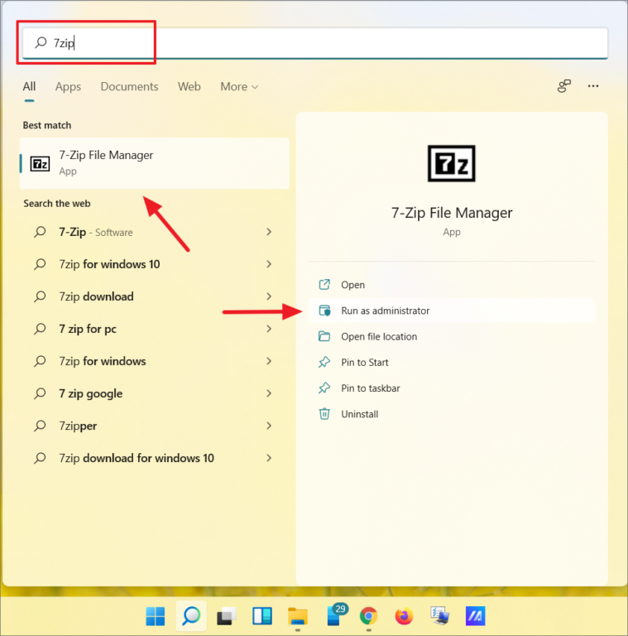
Task: Click the pin icon beside Pin to taskbar
Action: 324,388
